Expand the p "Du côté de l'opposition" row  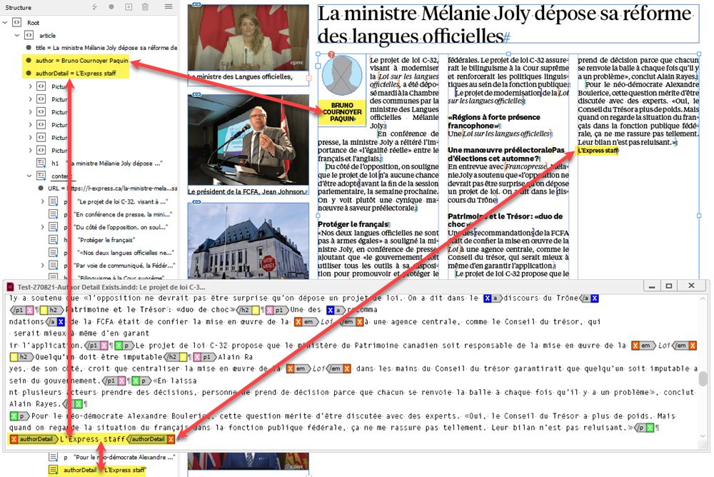(x=42, y=227)
